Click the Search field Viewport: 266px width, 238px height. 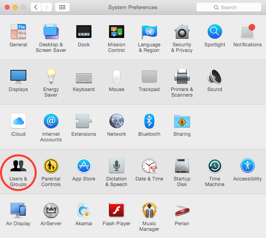pos(229,7)
